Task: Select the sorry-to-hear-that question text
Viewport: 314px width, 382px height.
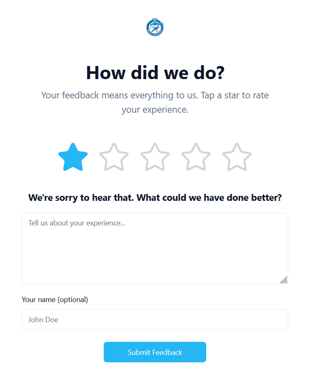Action: (155, 198)
